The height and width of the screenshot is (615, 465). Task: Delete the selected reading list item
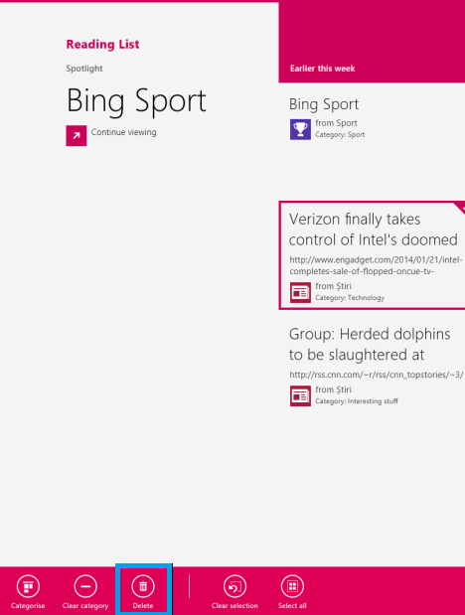[143, 592]
